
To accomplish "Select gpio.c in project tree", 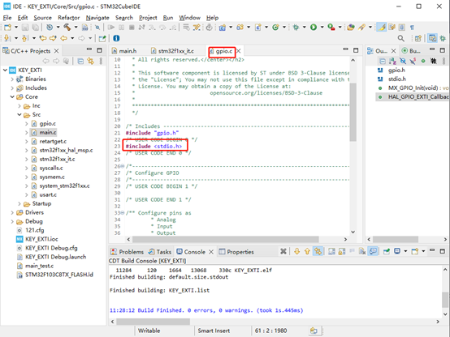I will (x=47, y=124).
